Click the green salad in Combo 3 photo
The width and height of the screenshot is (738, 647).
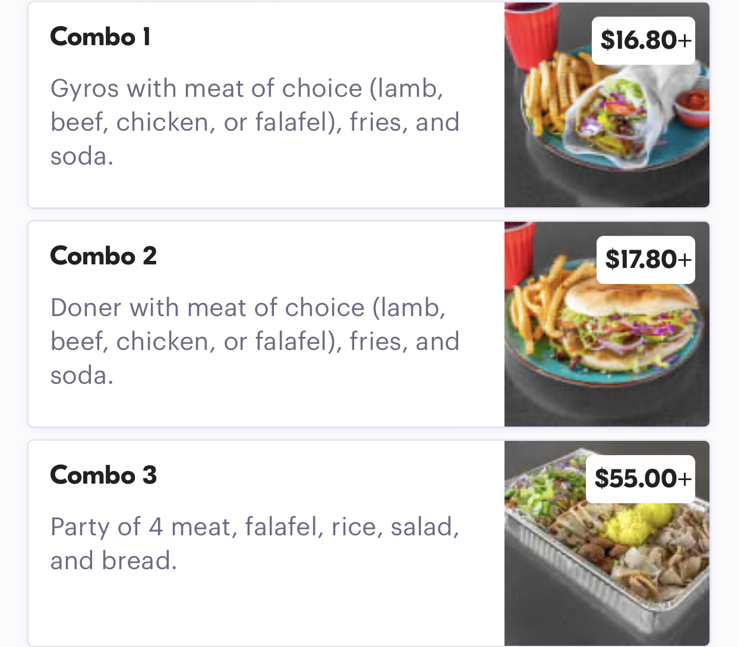535,493
